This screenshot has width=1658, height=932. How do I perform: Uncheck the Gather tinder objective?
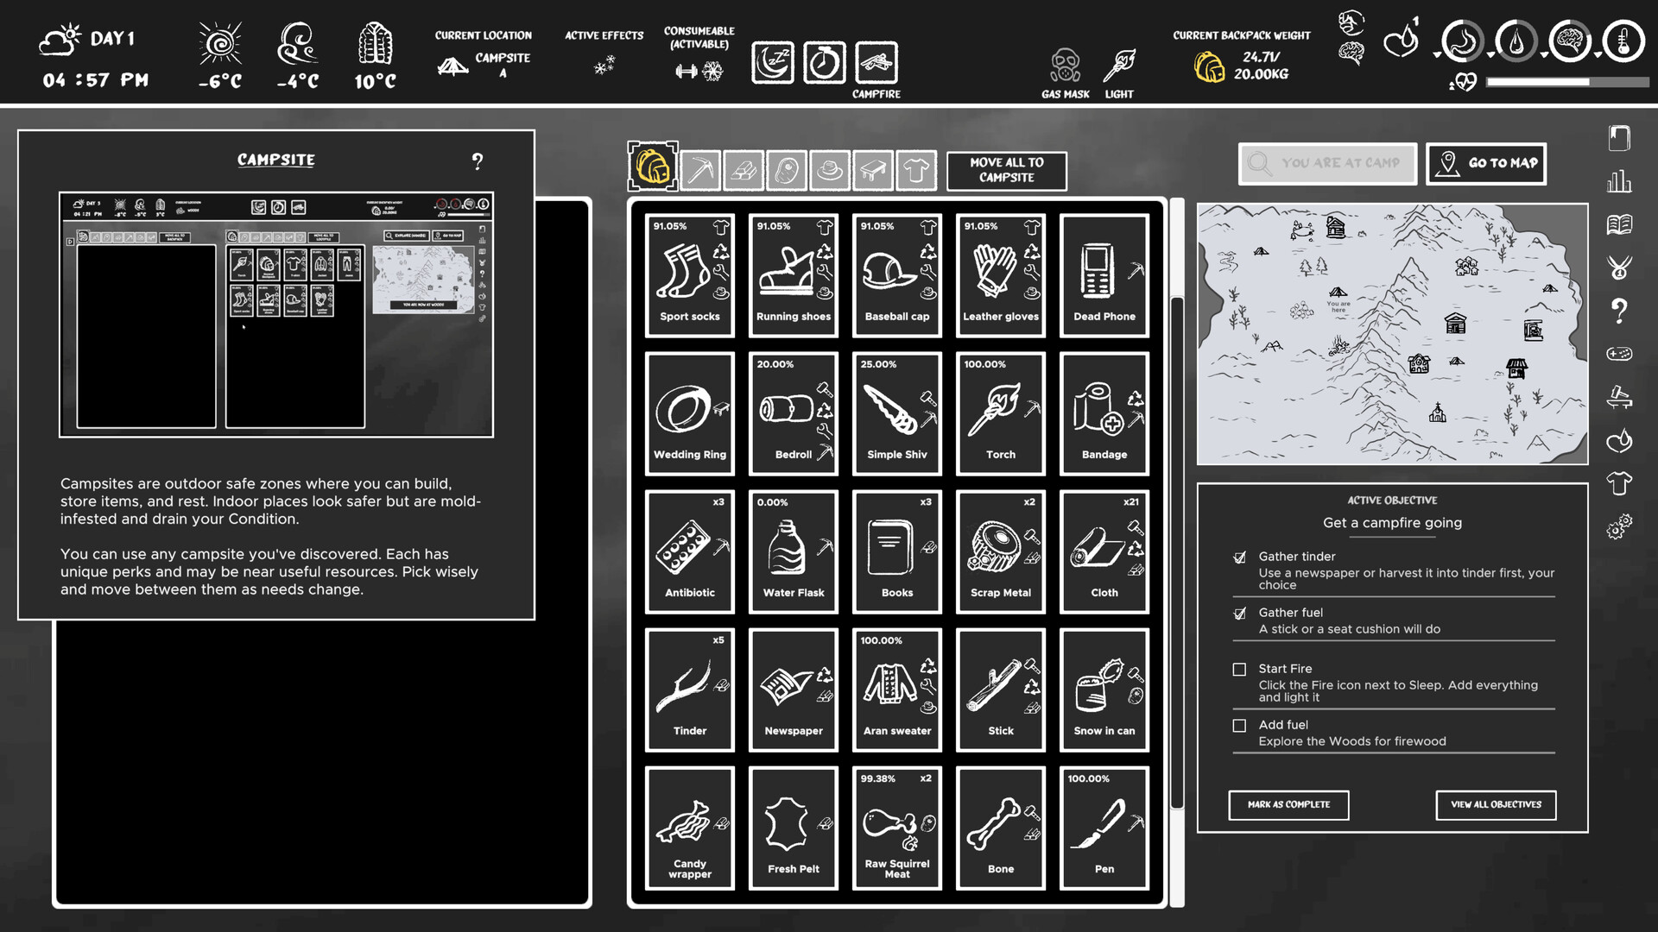[1238, 557]
